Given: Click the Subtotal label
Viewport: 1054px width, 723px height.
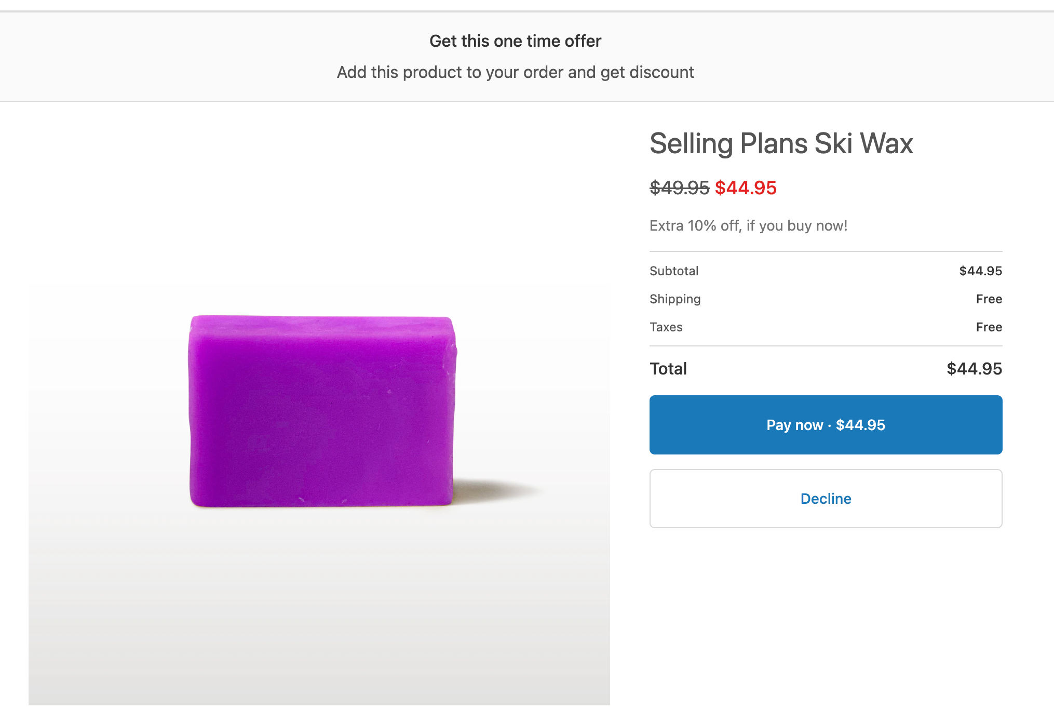Looking at the screenshot, I should pyautogui.click(x=674, y=271).
